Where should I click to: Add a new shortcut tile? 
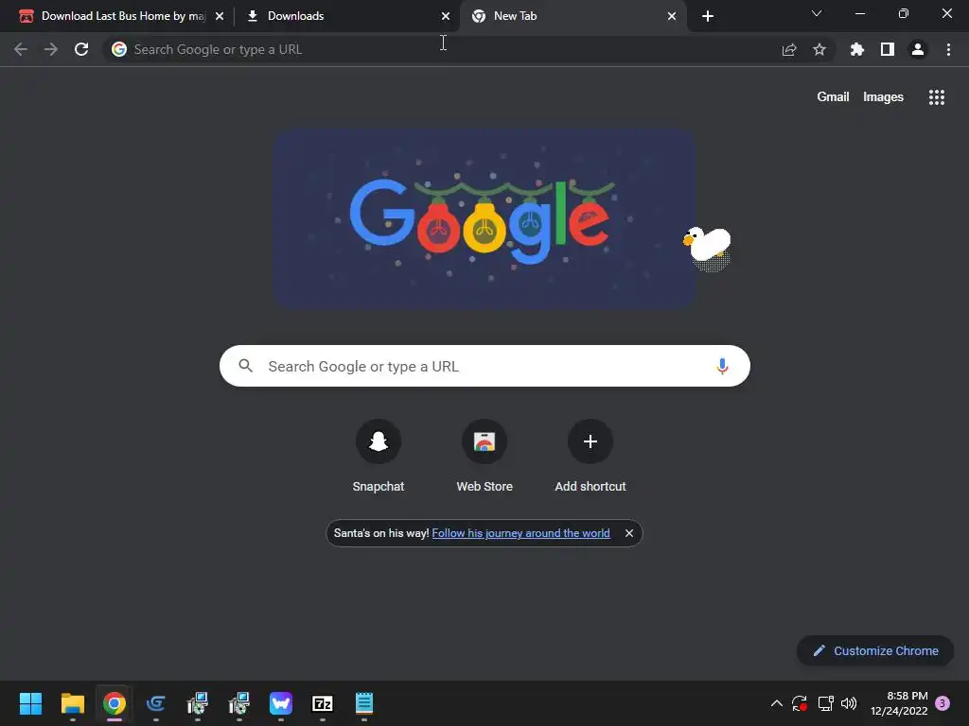590,456
